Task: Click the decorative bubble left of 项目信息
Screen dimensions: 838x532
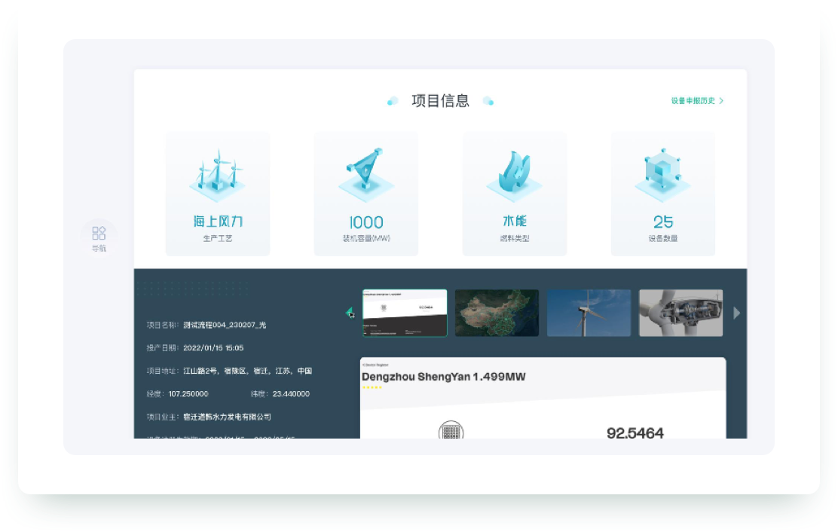Action: pos(392,101)
